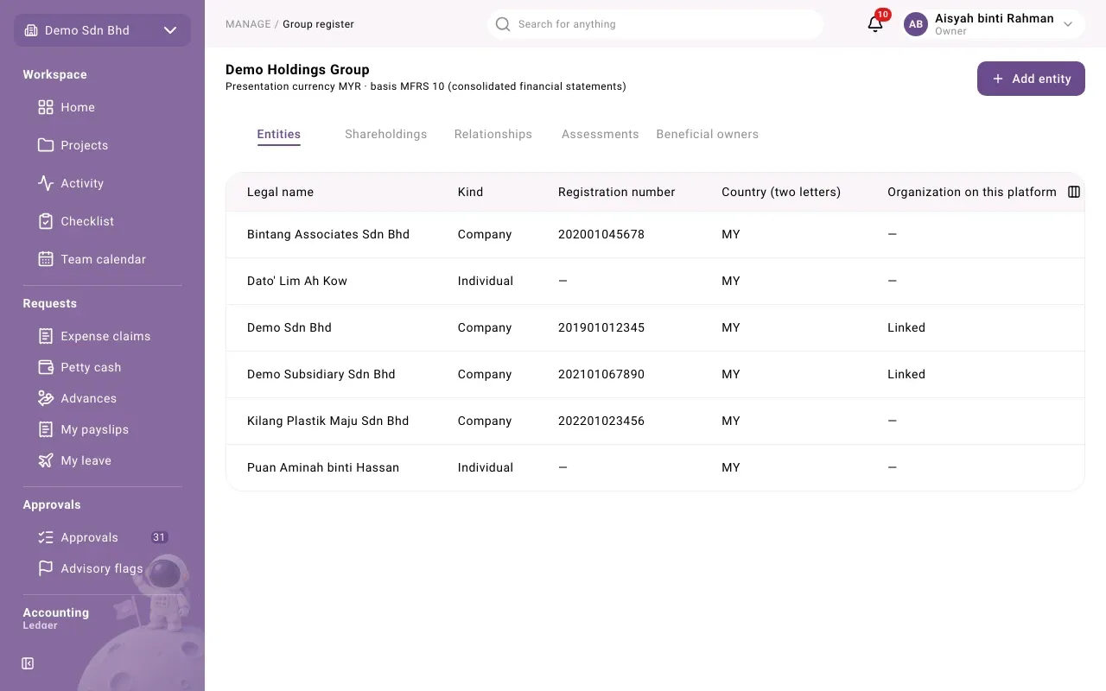Click the Team calendar icon

[x=46, y=259]
